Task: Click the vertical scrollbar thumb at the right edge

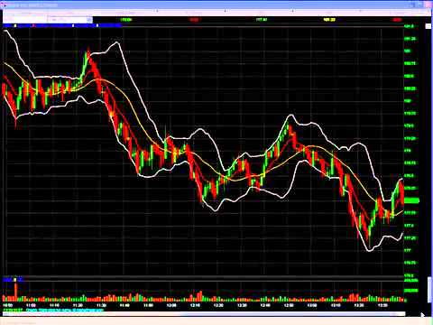Action: coord(429,291)
